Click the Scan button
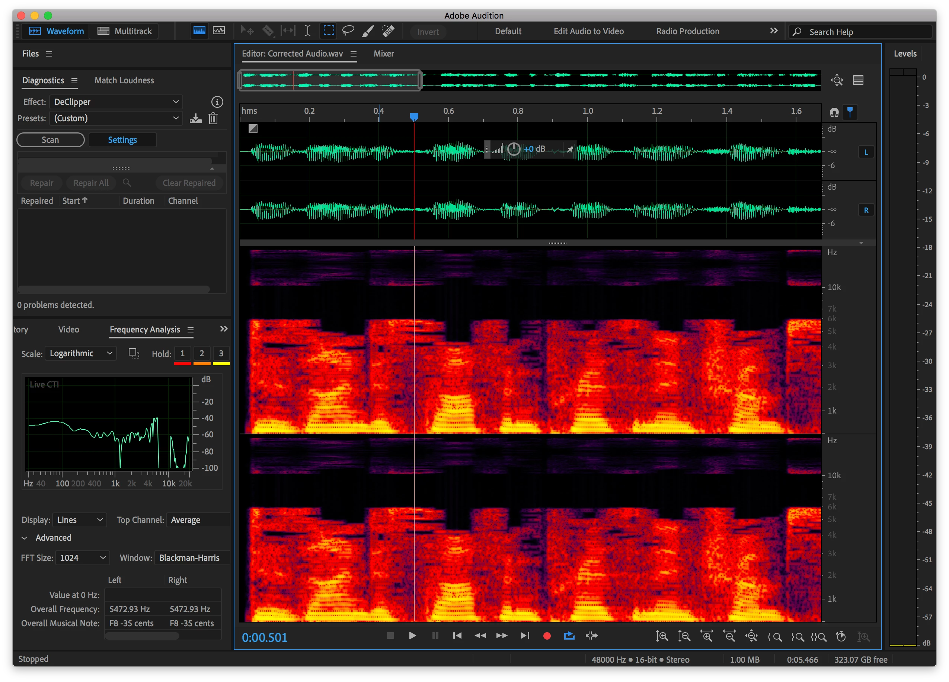Viewport: 949px width, 682px height. (50, 140)
